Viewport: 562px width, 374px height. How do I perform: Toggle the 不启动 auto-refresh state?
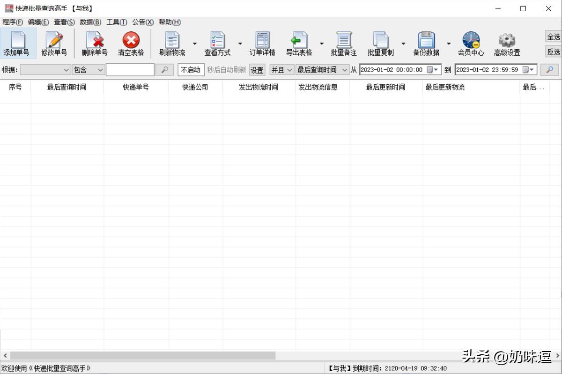click(x=191, y=69)
